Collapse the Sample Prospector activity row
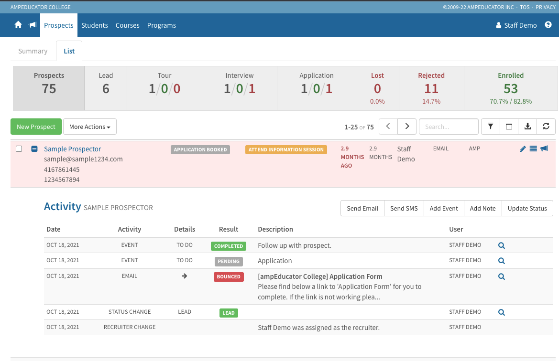The image size is (559, 361). [34, 149]
